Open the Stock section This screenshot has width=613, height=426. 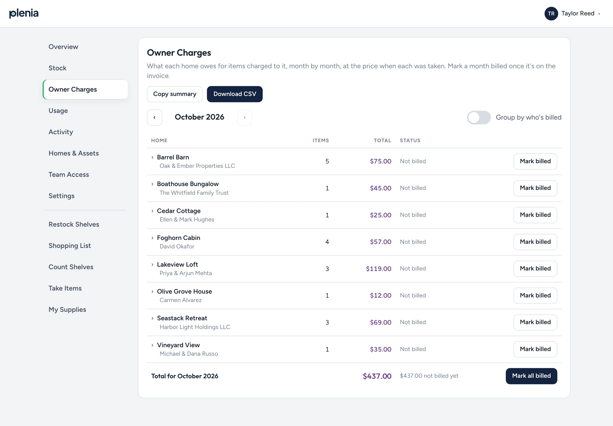point(85,68)
